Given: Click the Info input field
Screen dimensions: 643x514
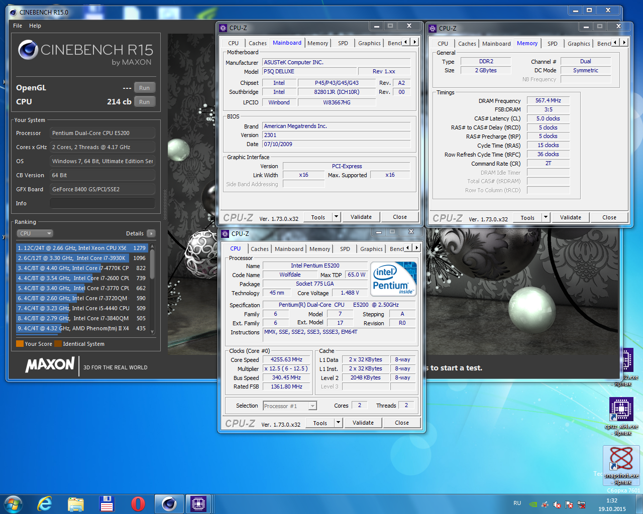Looking at the screenshot, I should pyautogui.click(x=102, y=203).
